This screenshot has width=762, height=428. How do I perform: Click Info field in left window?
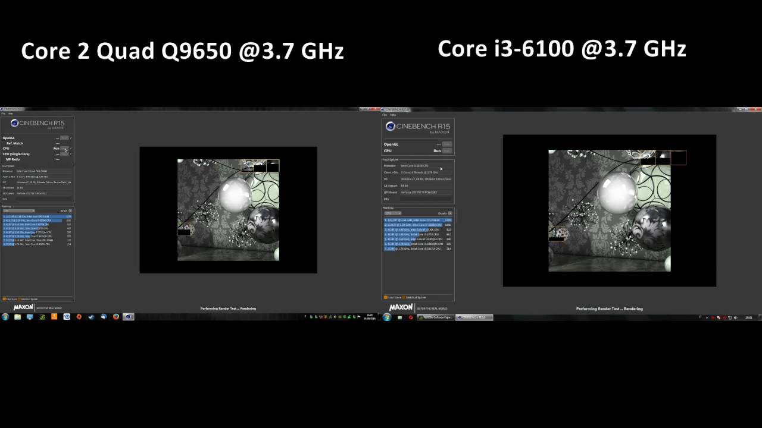(x=43, y=199)
